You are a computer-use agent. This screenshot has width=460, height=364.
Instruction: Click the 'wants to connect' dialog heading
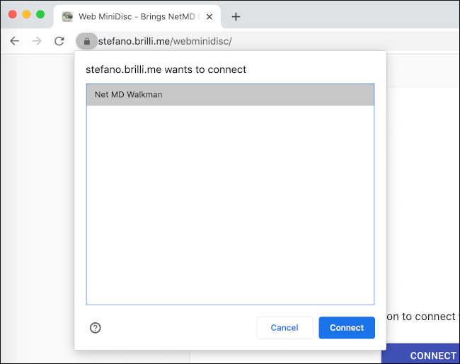[x=166, y=70]
